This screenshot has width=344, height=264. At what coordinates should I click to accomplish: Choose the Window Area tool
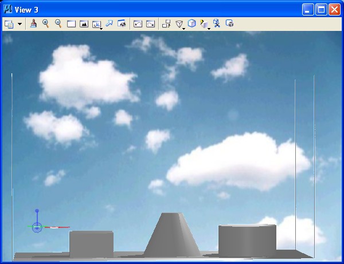click(71, 24)
